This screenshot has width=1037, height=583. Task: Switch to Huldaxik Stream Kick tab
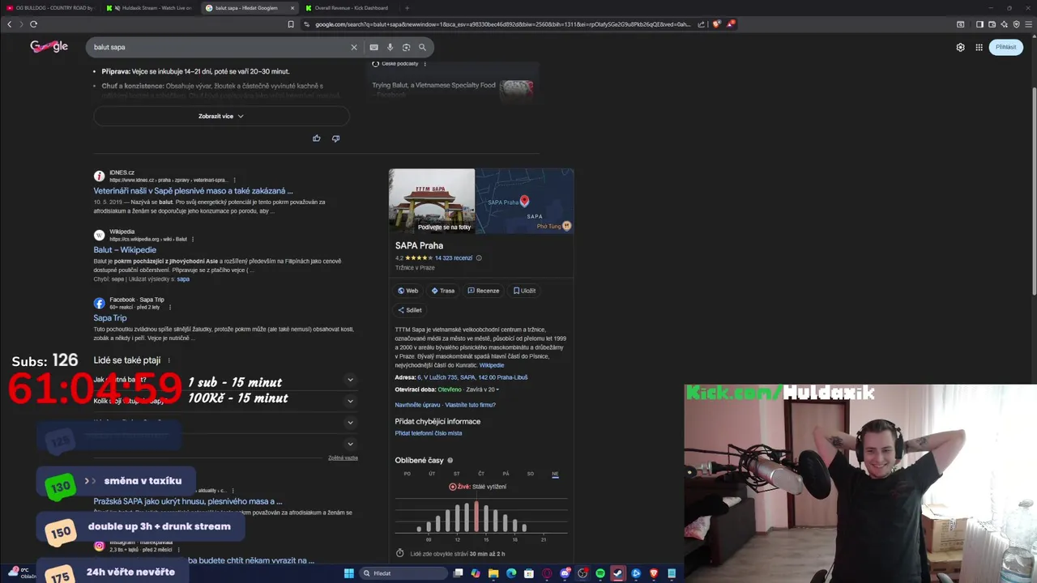click(x=151, y=8)
